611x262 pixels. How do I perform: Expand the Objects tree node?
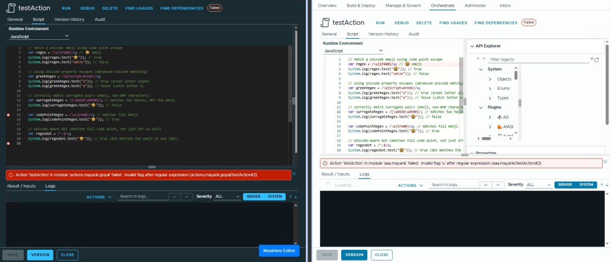[x=490, y=79]
